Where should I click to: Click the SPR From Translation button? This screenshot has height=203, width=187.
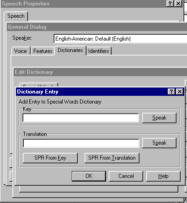tap(112, 158)
